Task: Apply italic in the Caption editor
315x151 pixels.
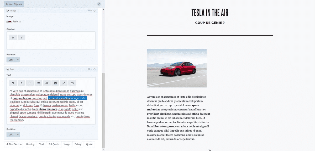Action: click(x=21, y=37)
